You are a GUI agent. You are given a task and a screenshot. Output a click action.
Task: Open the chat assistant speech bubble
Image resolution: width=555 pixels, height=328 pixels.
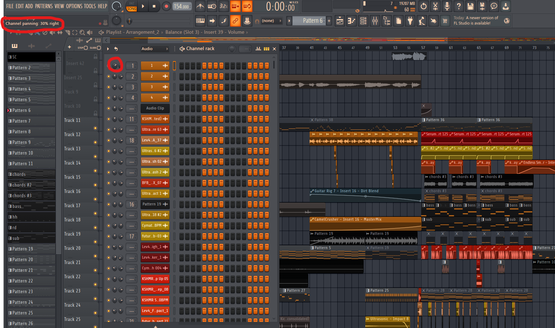pos(494,6)
